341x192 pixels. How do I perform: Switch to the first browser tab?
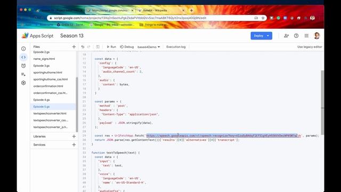click(59, 11)
